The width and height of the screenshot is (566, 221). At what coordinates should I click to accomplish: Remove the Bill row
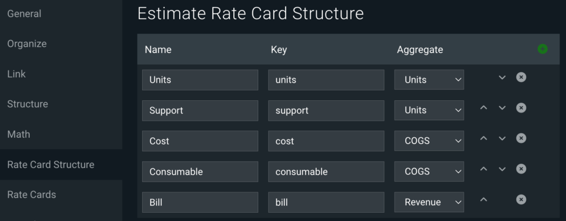click(521, 200)
